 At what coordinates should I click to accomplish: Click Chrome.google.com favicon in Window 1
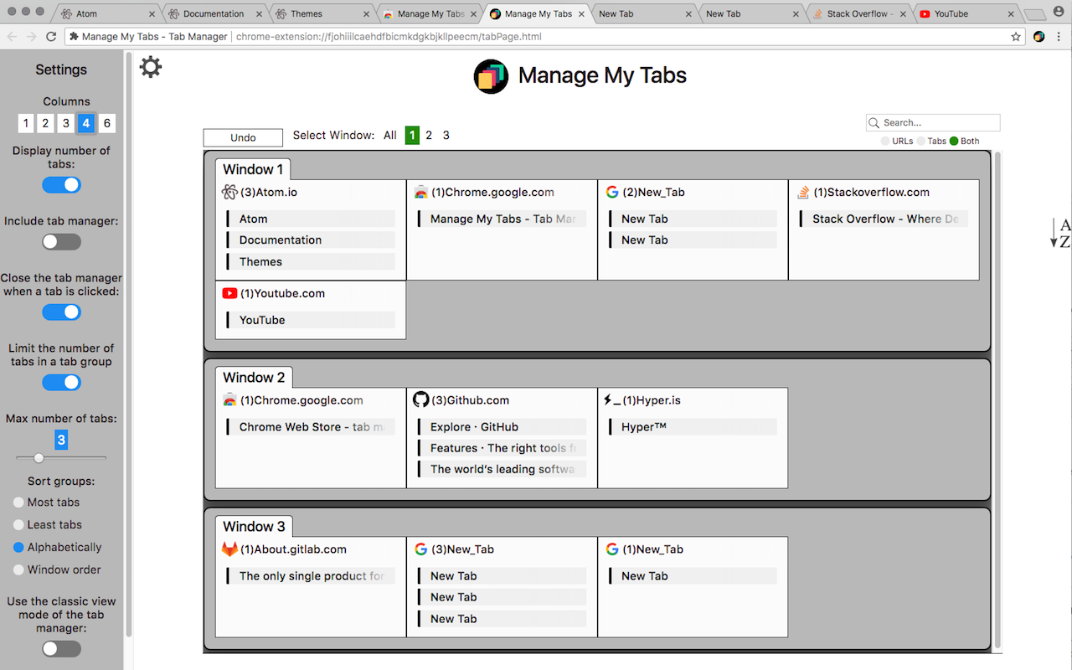pos(421,193)
